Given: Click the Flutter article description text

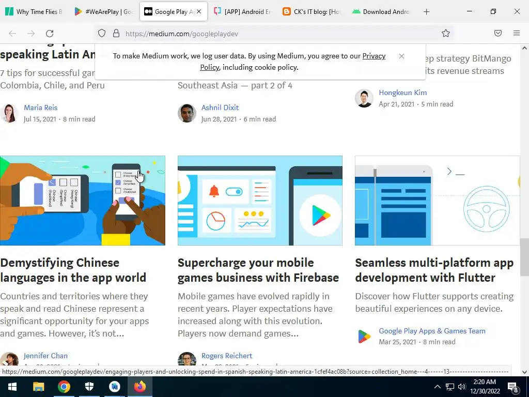Looking at the screenshot, I should (434, 302).
